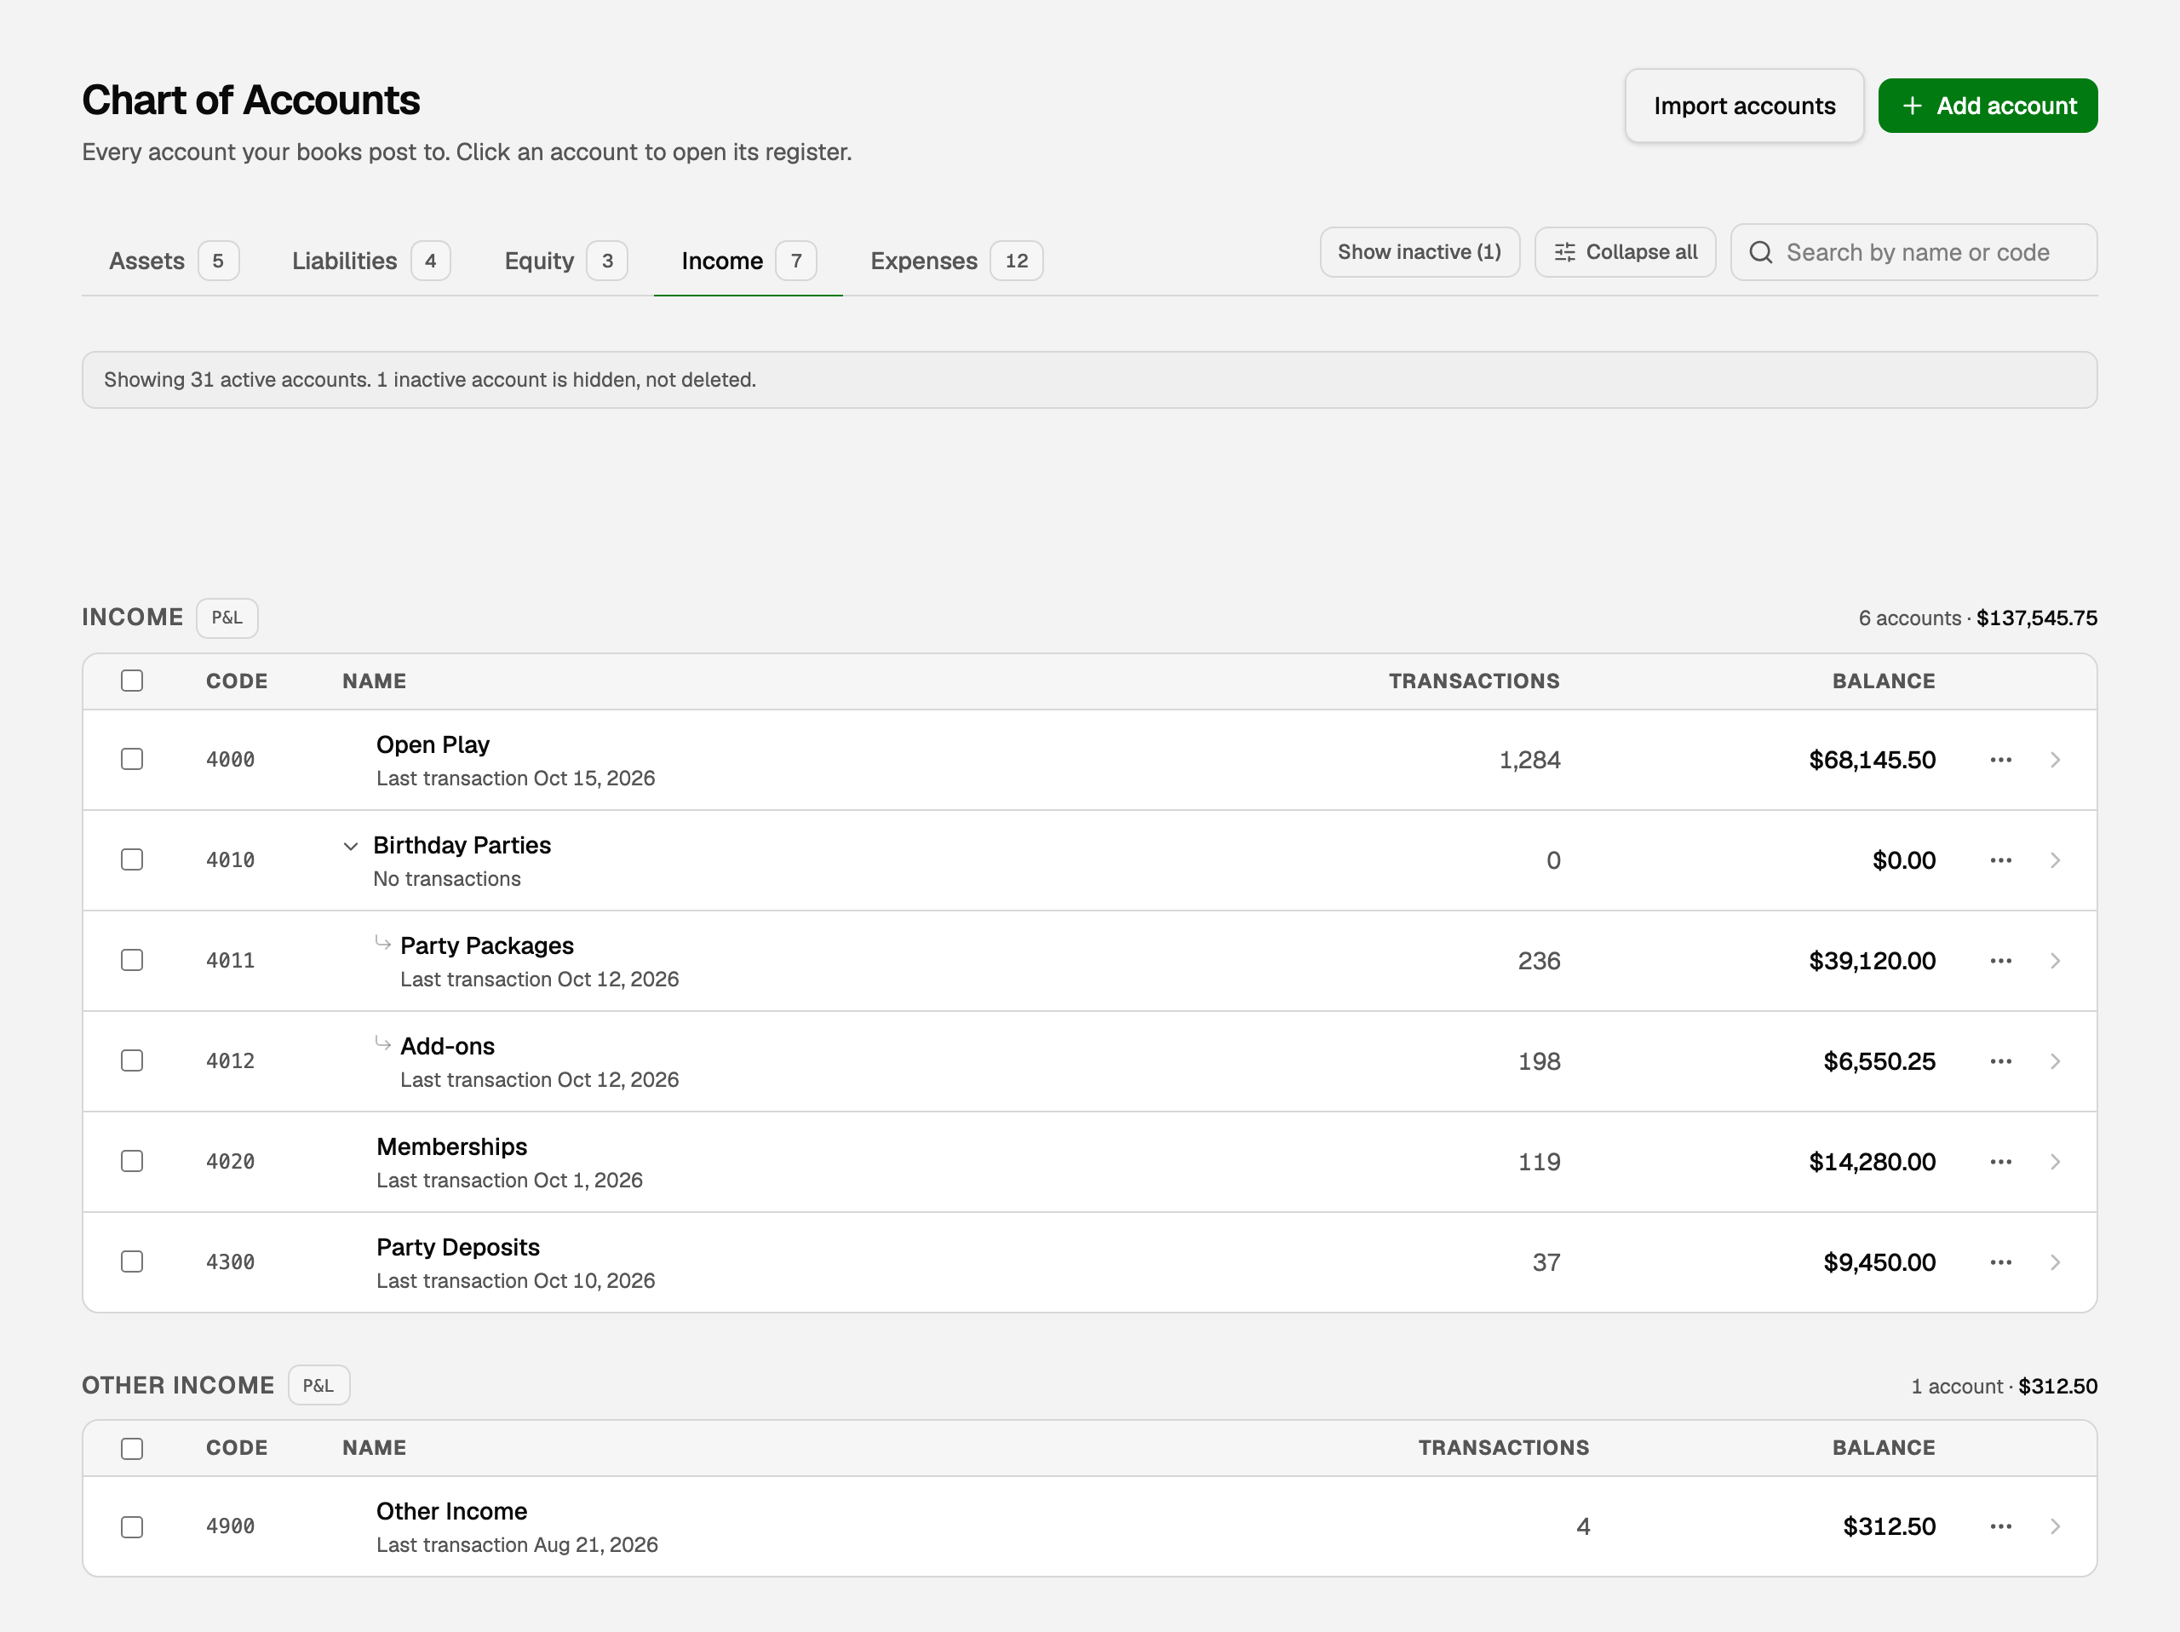Open more options for Add-ons row
This screenshot has width=2180, height=1632.
pyautogui.click(x=1999, y=1061)
